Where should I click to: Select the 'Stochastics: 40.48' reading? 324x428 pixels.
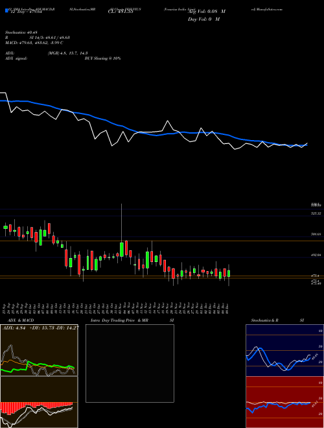[x=21, y=32]
